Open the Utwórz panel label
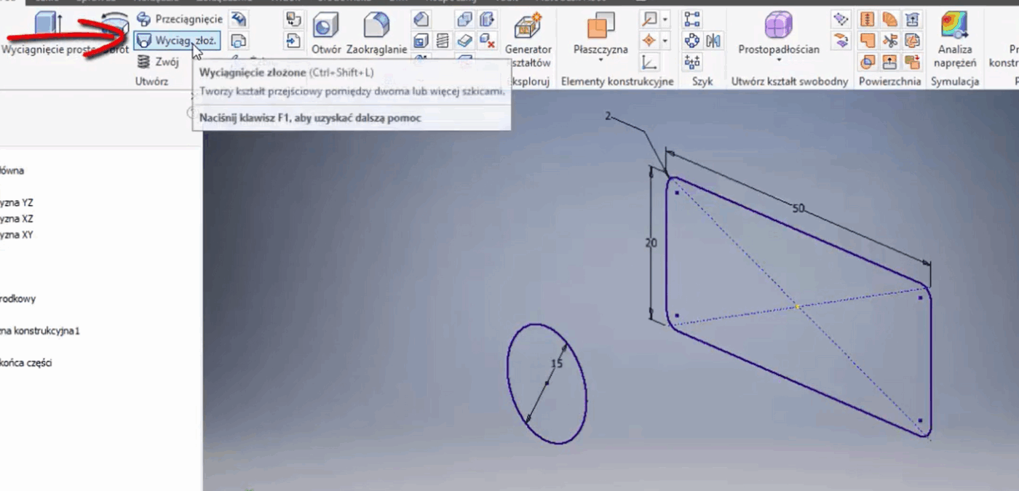Screen dimensions: 1019x491 (151, 81)
